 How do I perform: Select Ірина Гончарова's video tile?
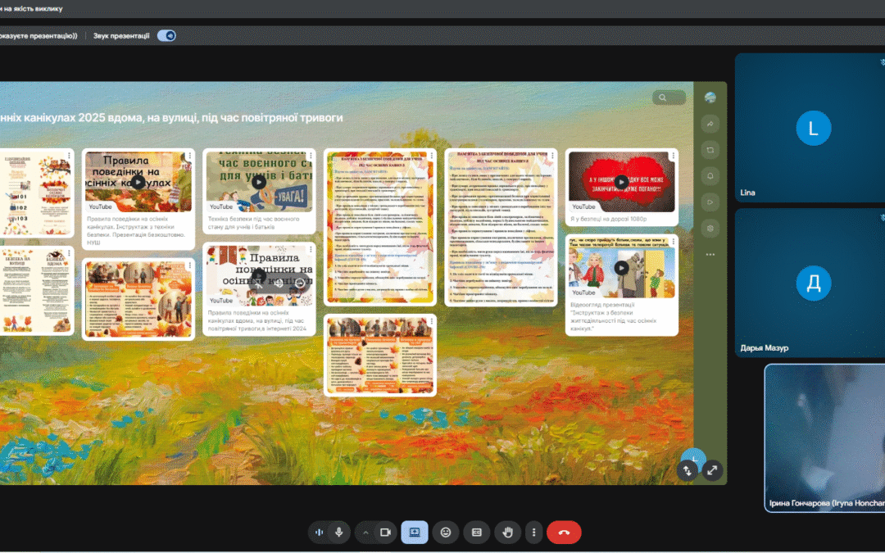824,437
